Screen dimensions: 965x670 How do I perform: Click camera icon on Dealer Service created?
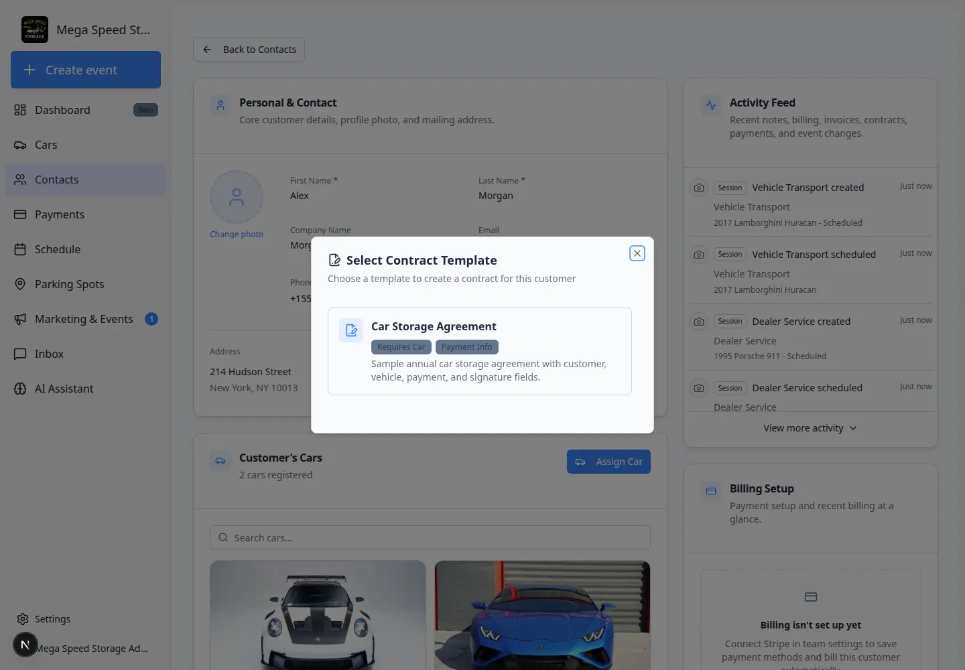click(x=699, y=322)
